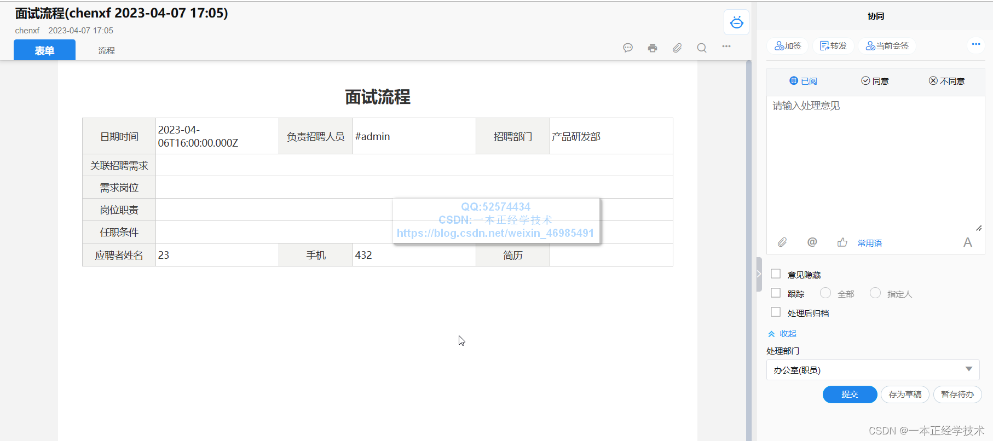
Task: Open the 处理部门 dropdown
Action: point(873,370)
